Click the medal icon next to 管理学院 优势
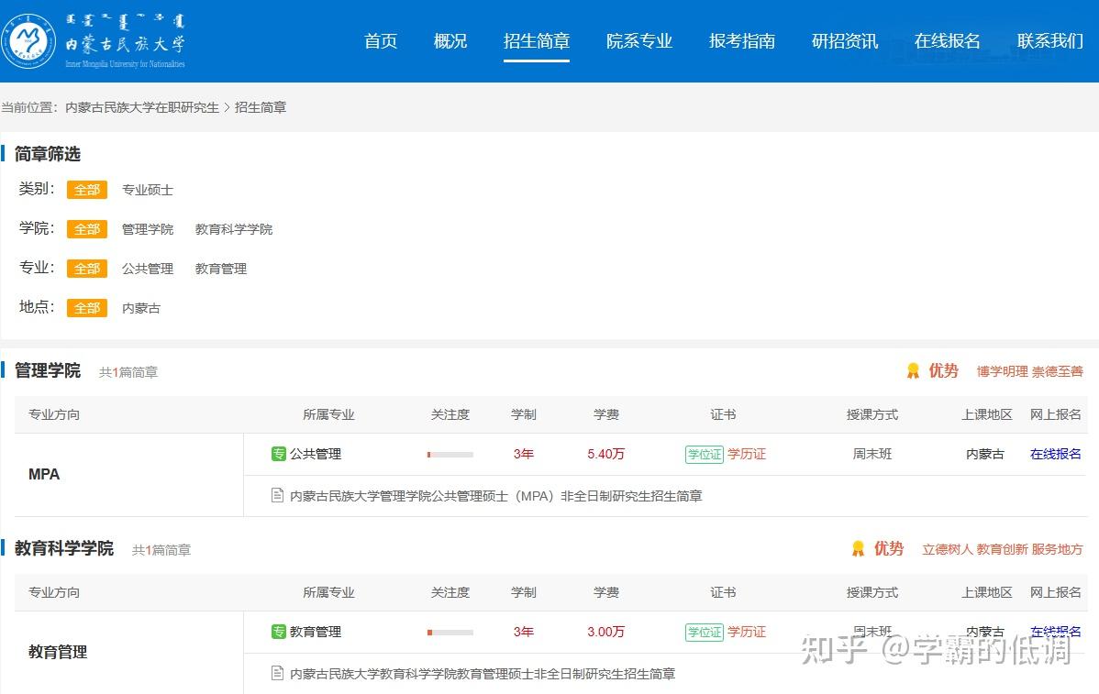 pyautogui.click(x=913, y=371)
